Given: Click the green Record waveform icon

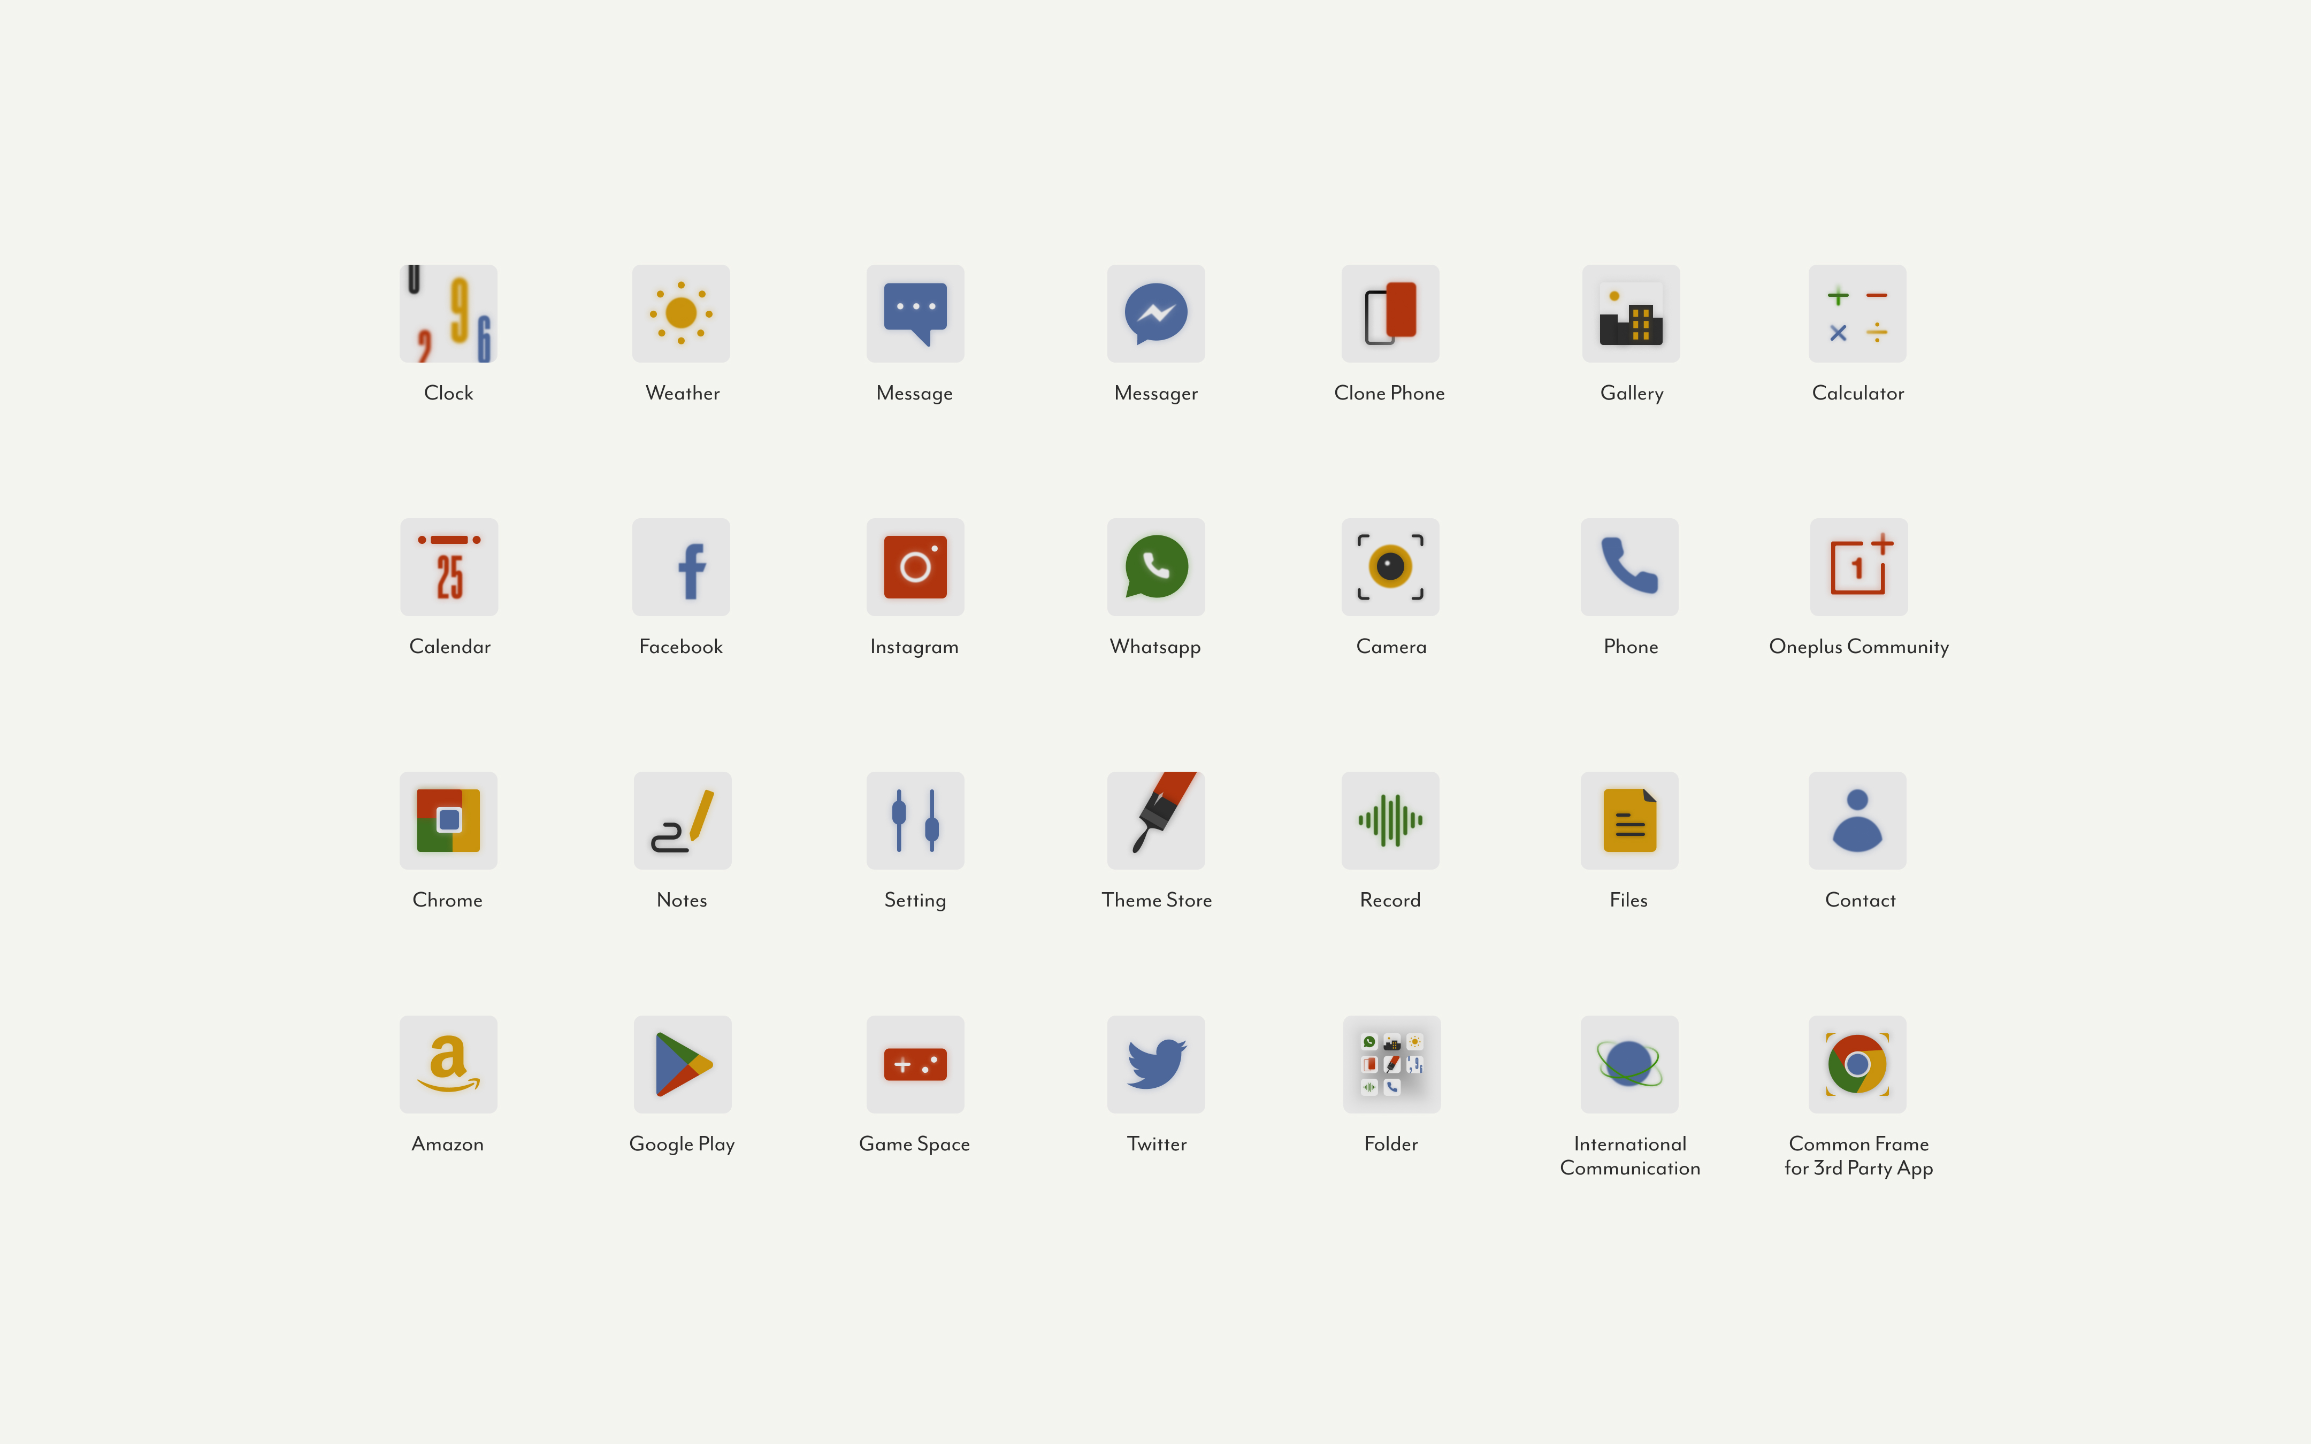Looking at the screenshot, I should (1389, 819).
